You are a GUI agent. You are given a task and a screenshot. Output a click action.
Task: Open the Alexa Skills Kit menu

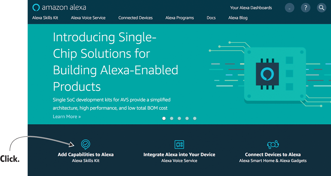click(45, 18)
